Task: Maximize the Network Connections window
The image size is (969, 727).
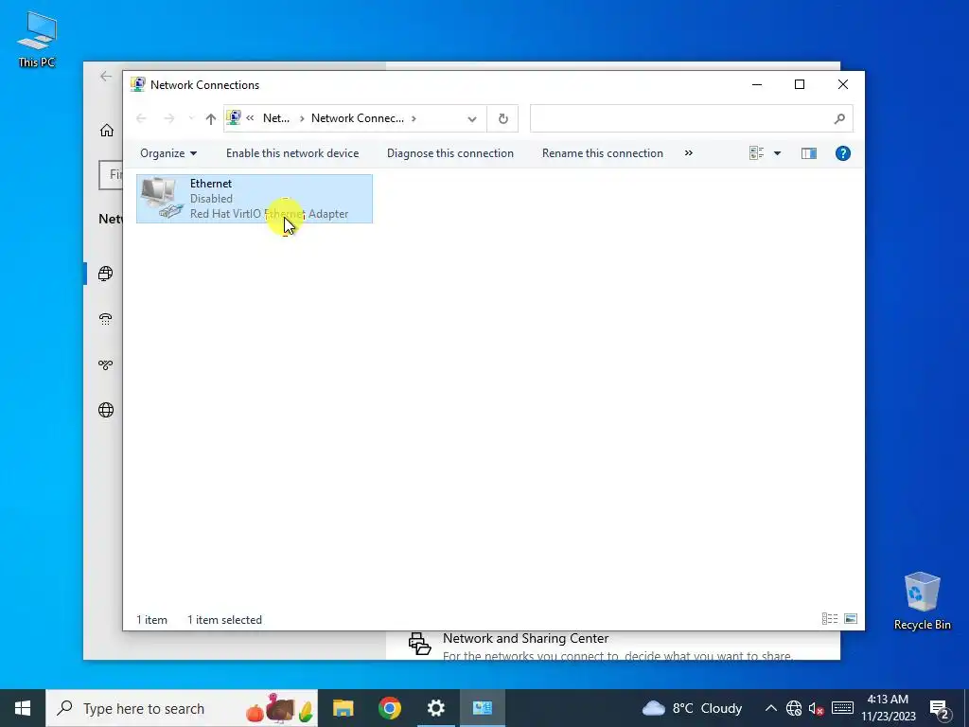Action: coord(800,84)
